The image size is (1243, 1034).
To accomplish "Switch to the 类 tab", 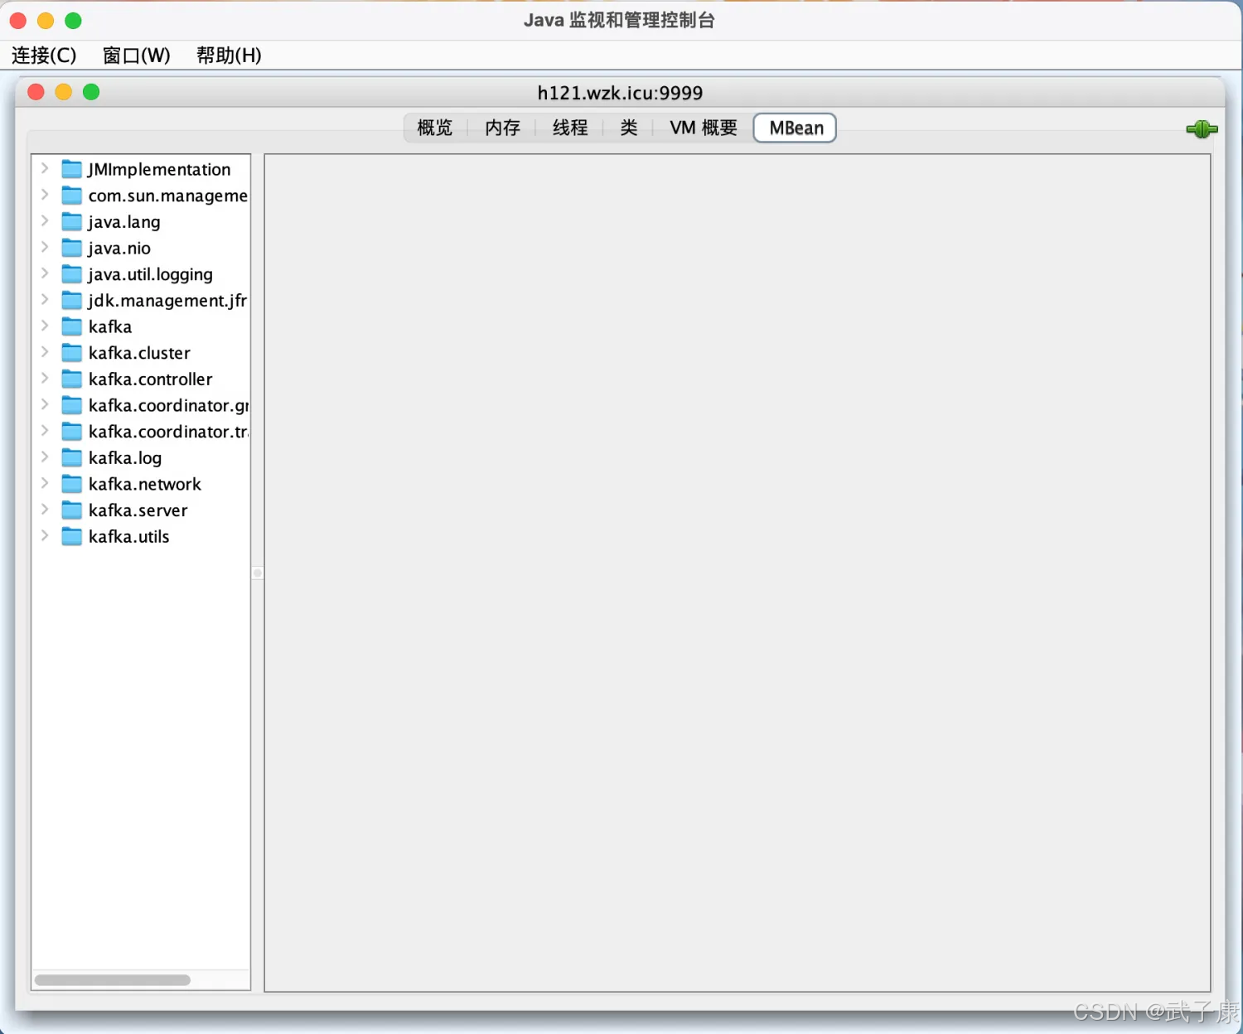I will tap(629, 128).
